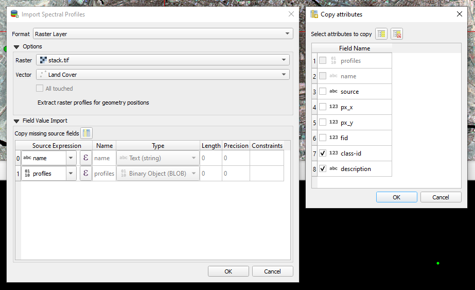
Task: Open the Raster dropdown with stack.tif
Action: pyautogui.click(x=163, y=60)
